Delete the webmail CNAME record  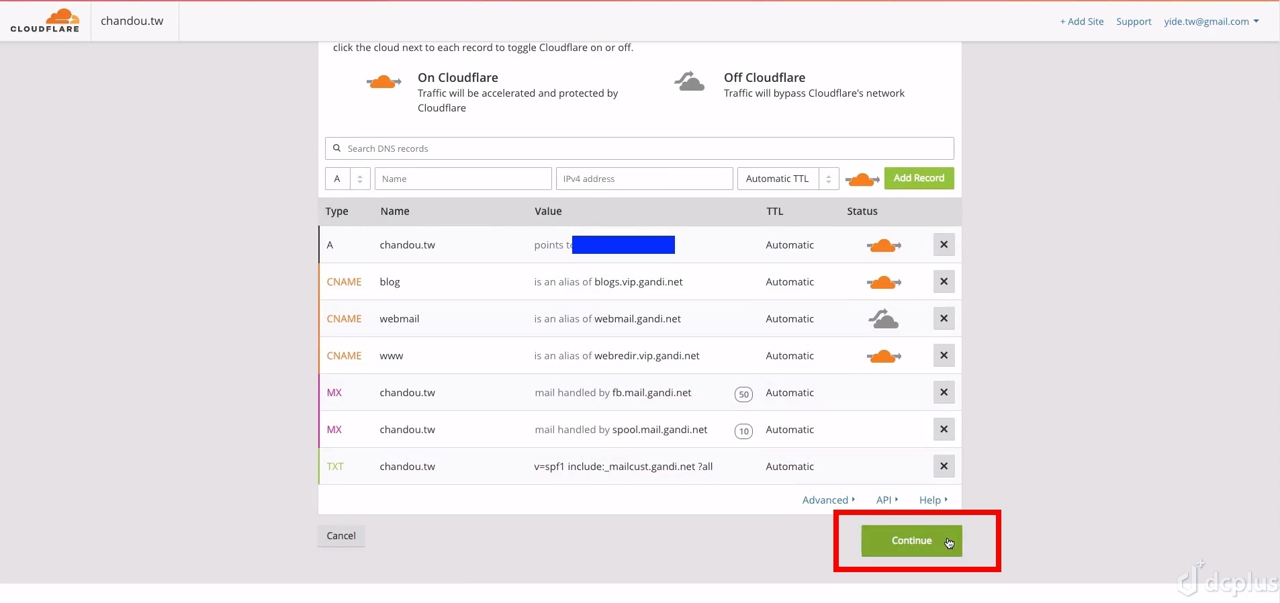[944, 319]
